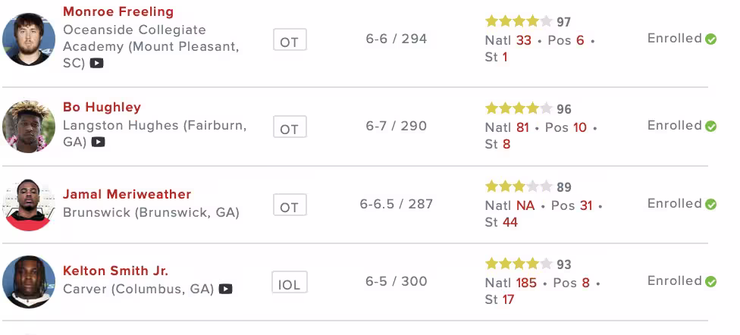Image resolution: width=740 pixels, height=335 pixels.
Task: Click Kelton Smith Jr.'s green enrolled checkmark
Action: (x=711, y=282)
